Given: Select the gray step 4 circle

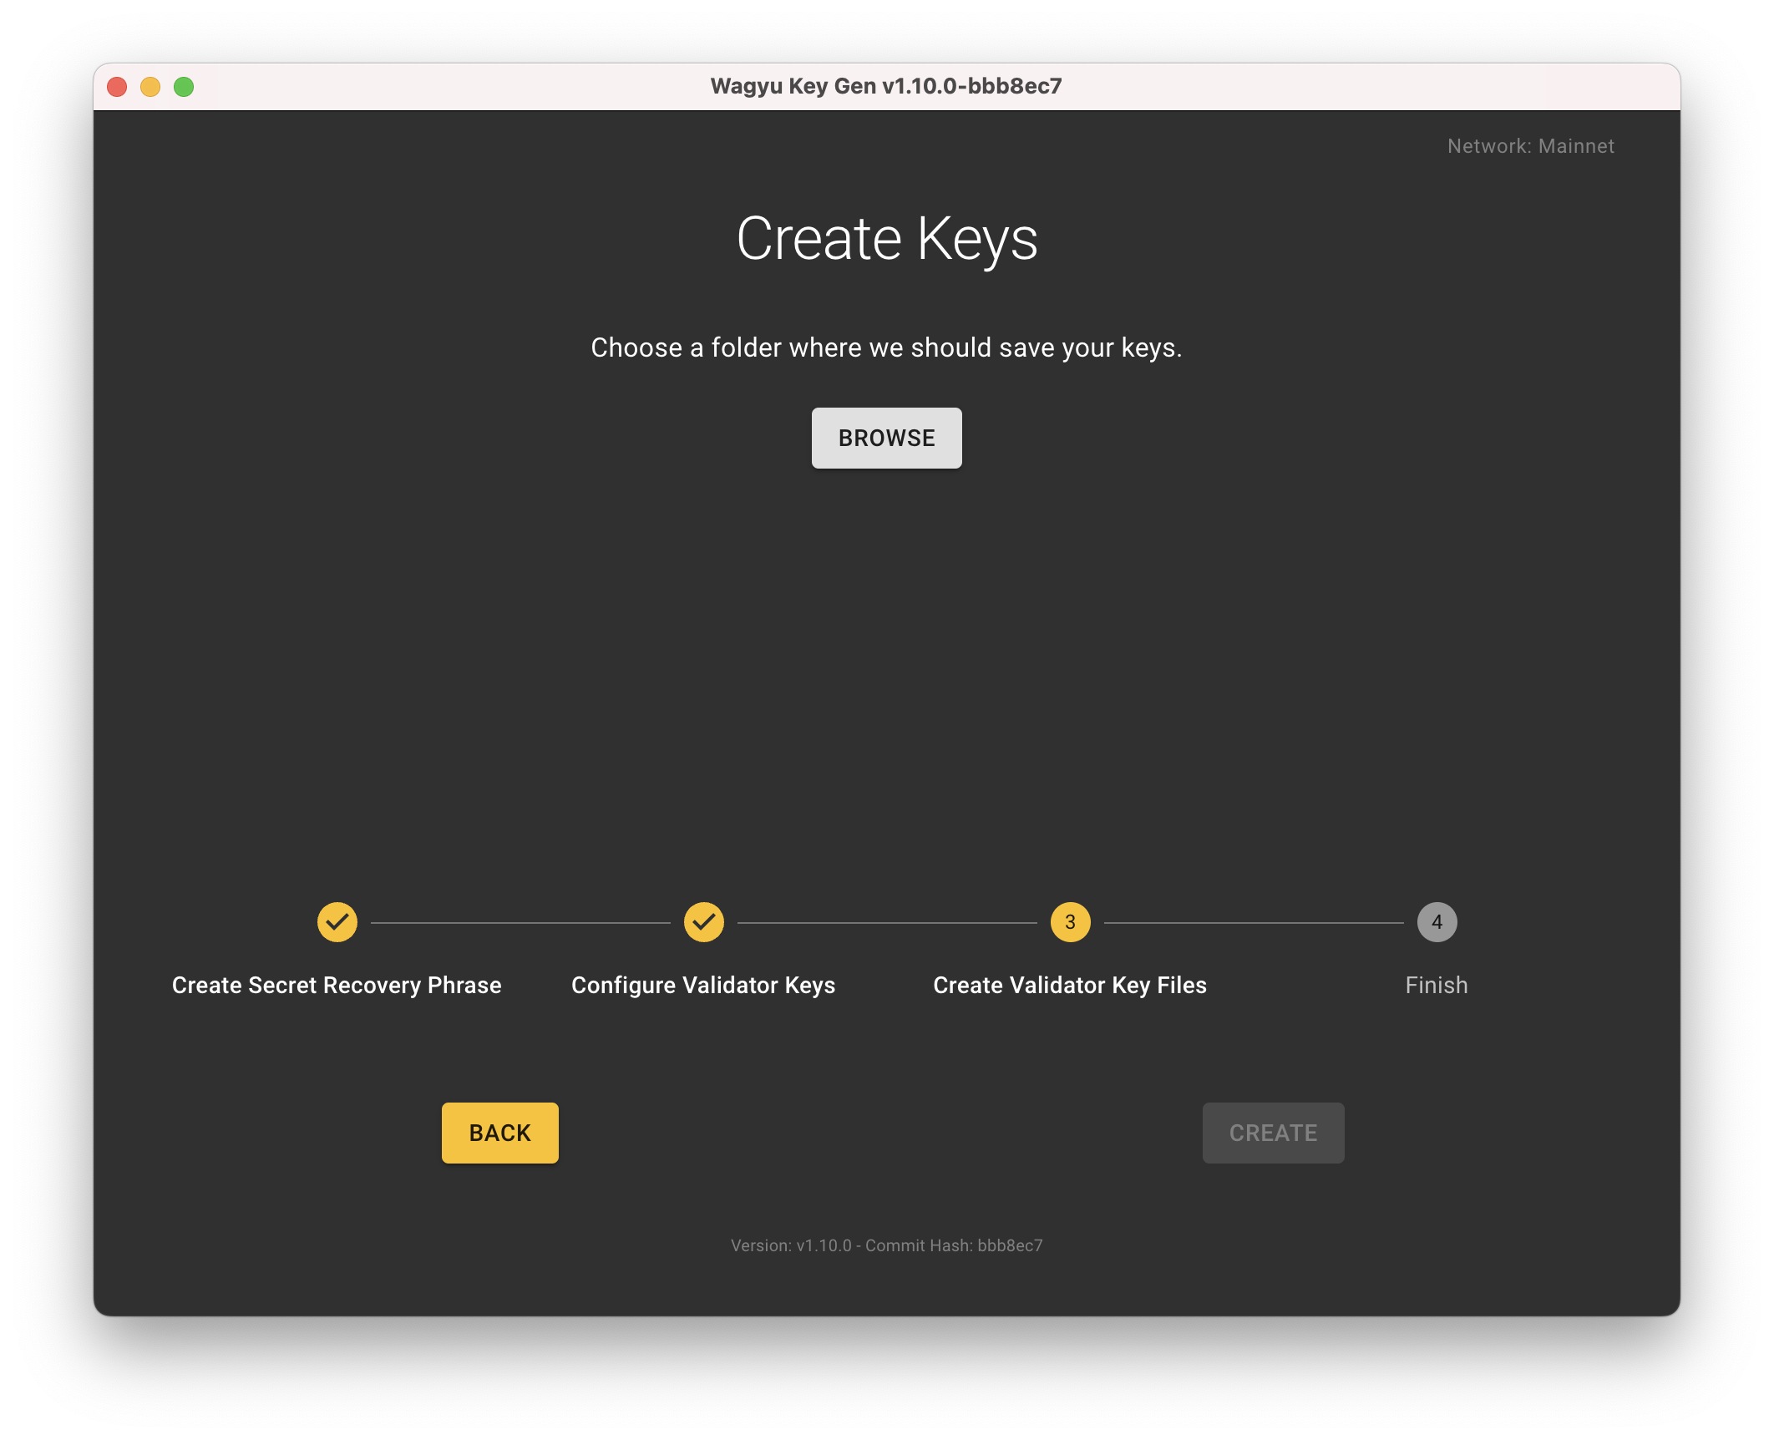Looking at the screenshot, I should coord(1437,922).
